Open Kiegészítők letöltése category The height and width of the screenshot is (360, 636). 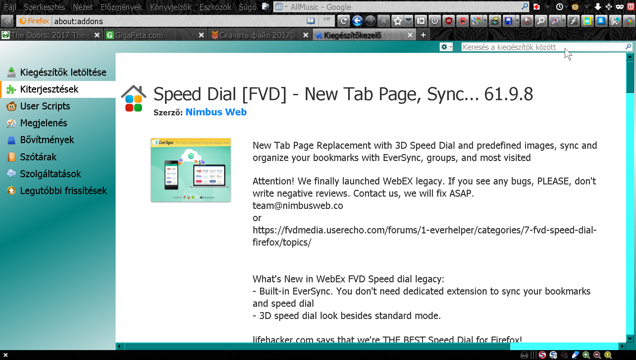point(58,72)
